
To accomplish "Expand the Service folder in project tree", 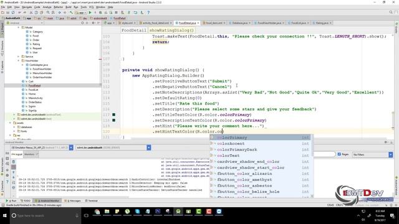I will point(19,57).
